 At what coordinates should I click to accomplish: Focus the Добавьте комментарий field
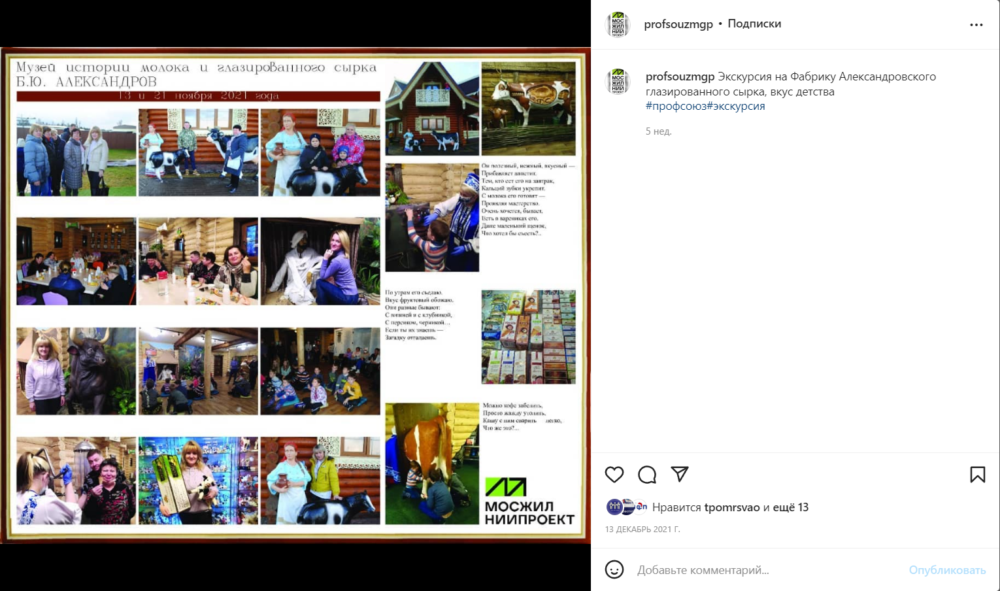[765, 570]
